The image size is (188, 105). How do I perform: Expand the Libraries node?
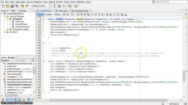[5, 32]
